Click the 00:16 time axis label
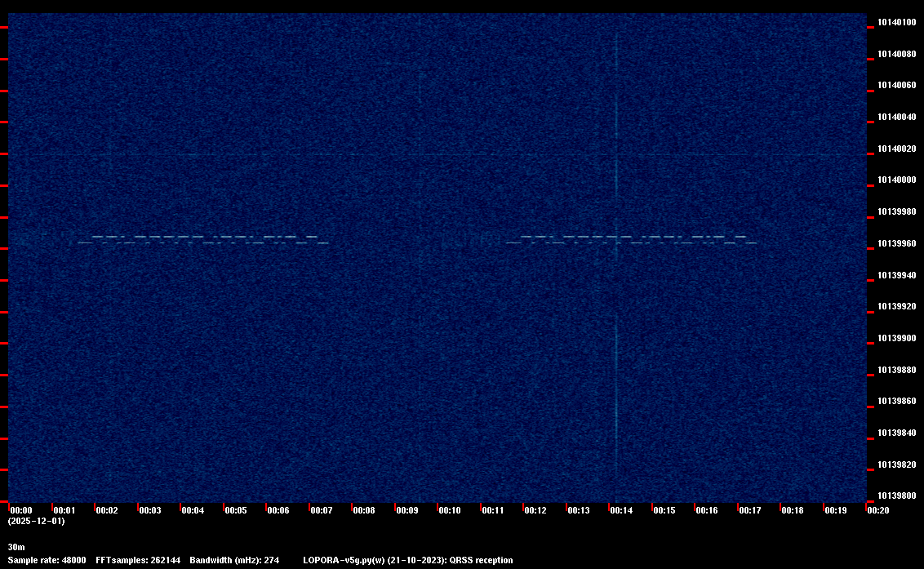Image resolution: width=924 pixels, height=569 pixels. [x=707, y=510]
